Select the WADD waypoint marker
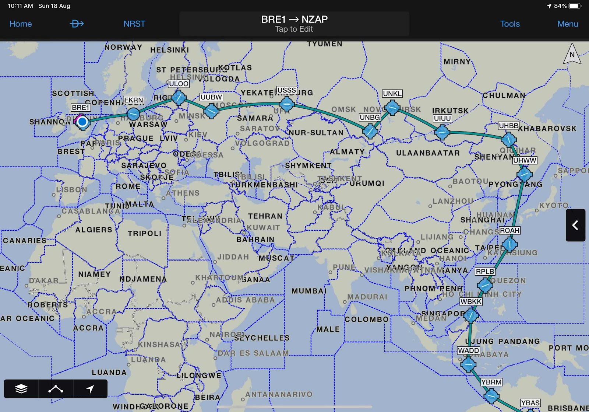The height and width of the screenshot is (412, 589). 468,364
